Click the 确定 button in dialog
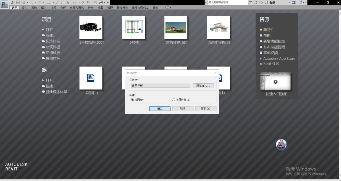The height and width of the screenshot is (181, 341). click(x=160, y=109)
